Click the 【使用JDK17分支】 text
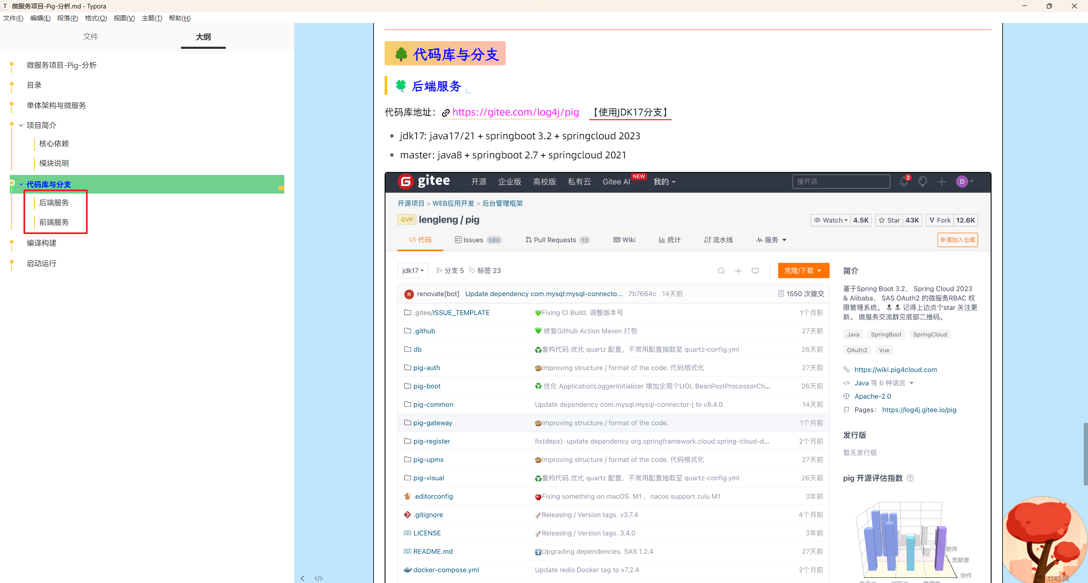 [630, 112]
